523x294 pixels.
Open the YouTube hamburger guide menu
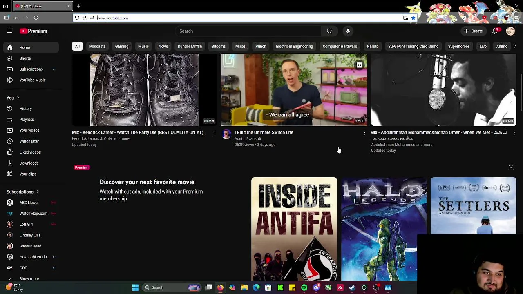pyautogui.click(x=10, y=31)
